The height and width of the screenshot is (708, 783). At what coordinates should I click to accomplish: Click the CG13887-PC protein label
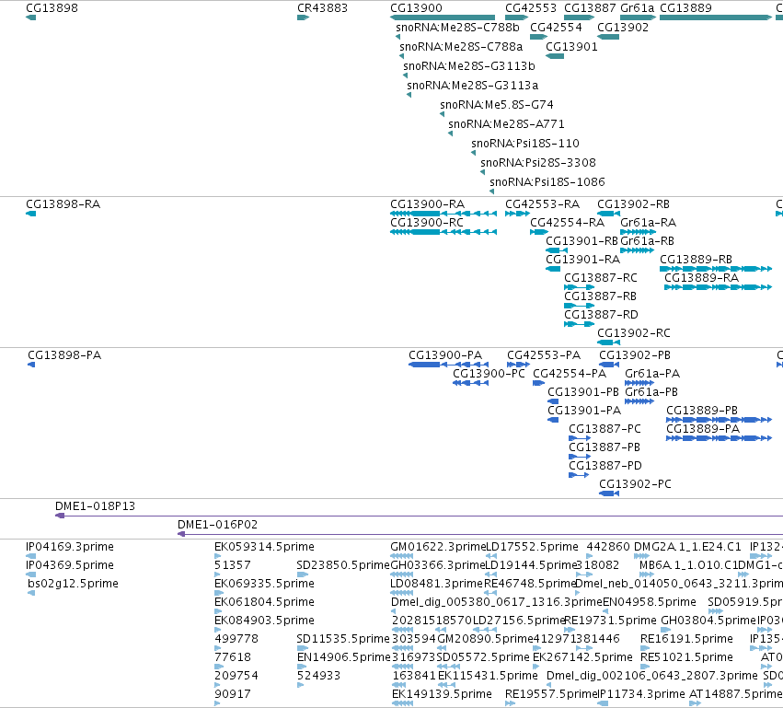tap(605, 429)
